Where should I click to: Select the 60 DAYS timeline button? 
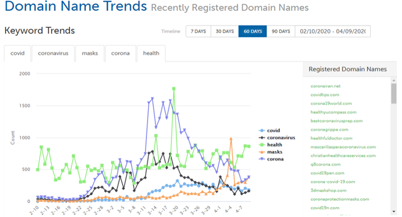[253, 31]
